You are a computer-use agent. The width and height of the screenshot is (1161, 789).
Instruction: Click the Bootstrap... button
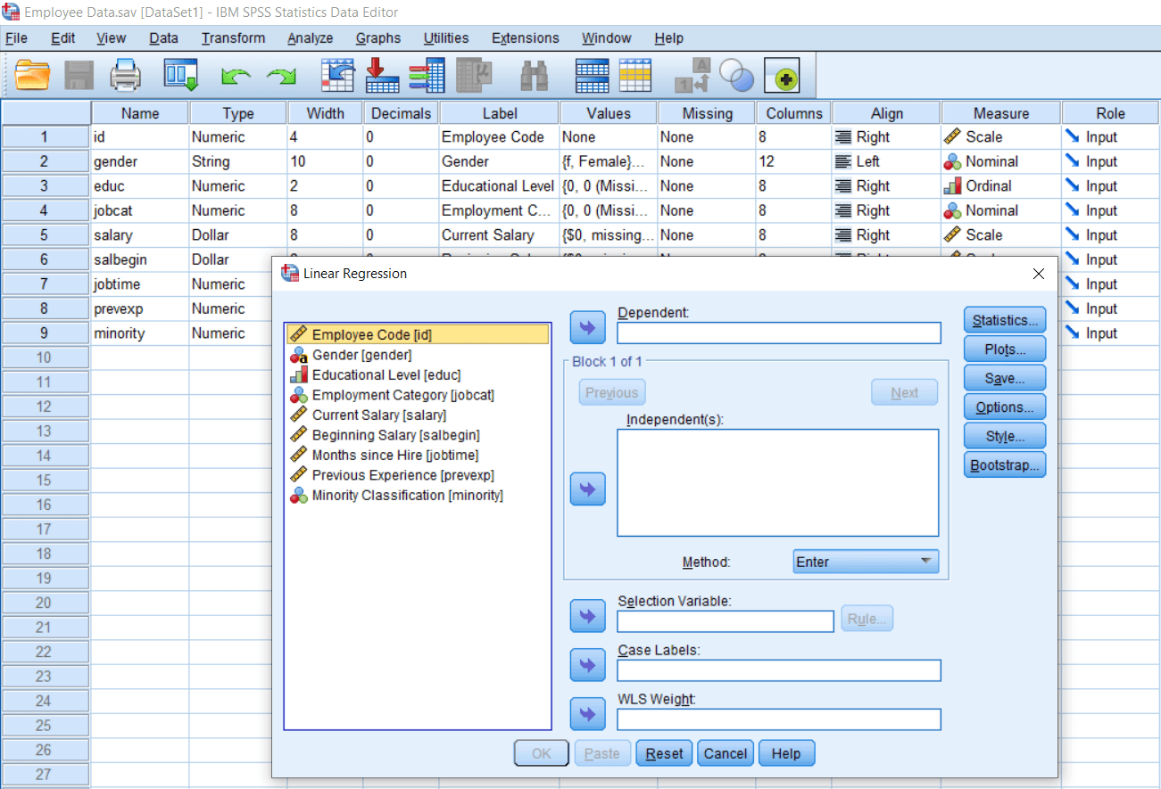click(1005, 465)
